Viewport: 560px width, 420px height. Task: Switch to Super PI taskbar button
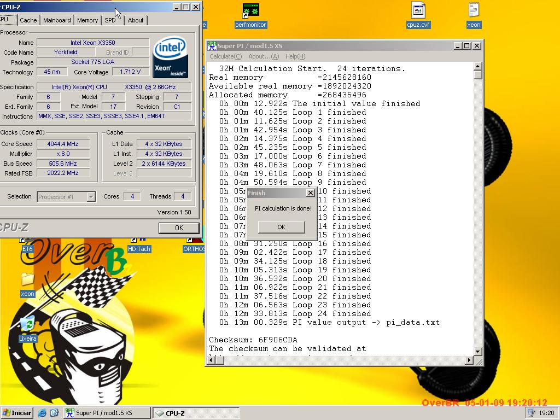point(107,413)
